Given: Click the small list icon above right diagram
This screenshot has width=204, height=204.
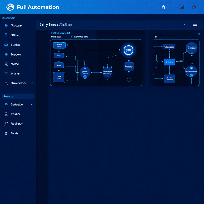Looking at the screenshot, I should click(199, 34).
